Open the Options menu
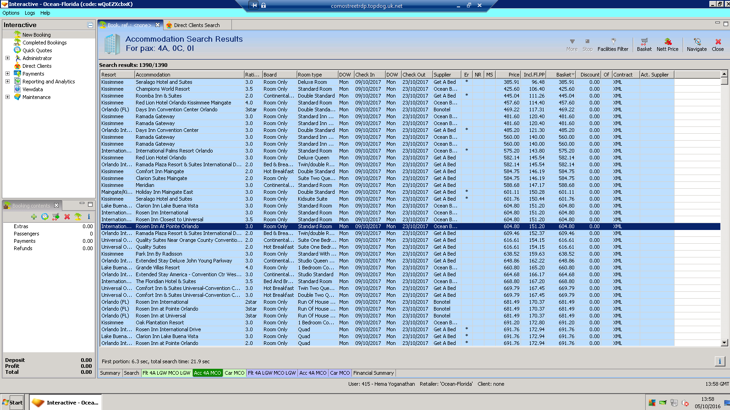Viewport: 730px width, 410px height. (11, 13)
